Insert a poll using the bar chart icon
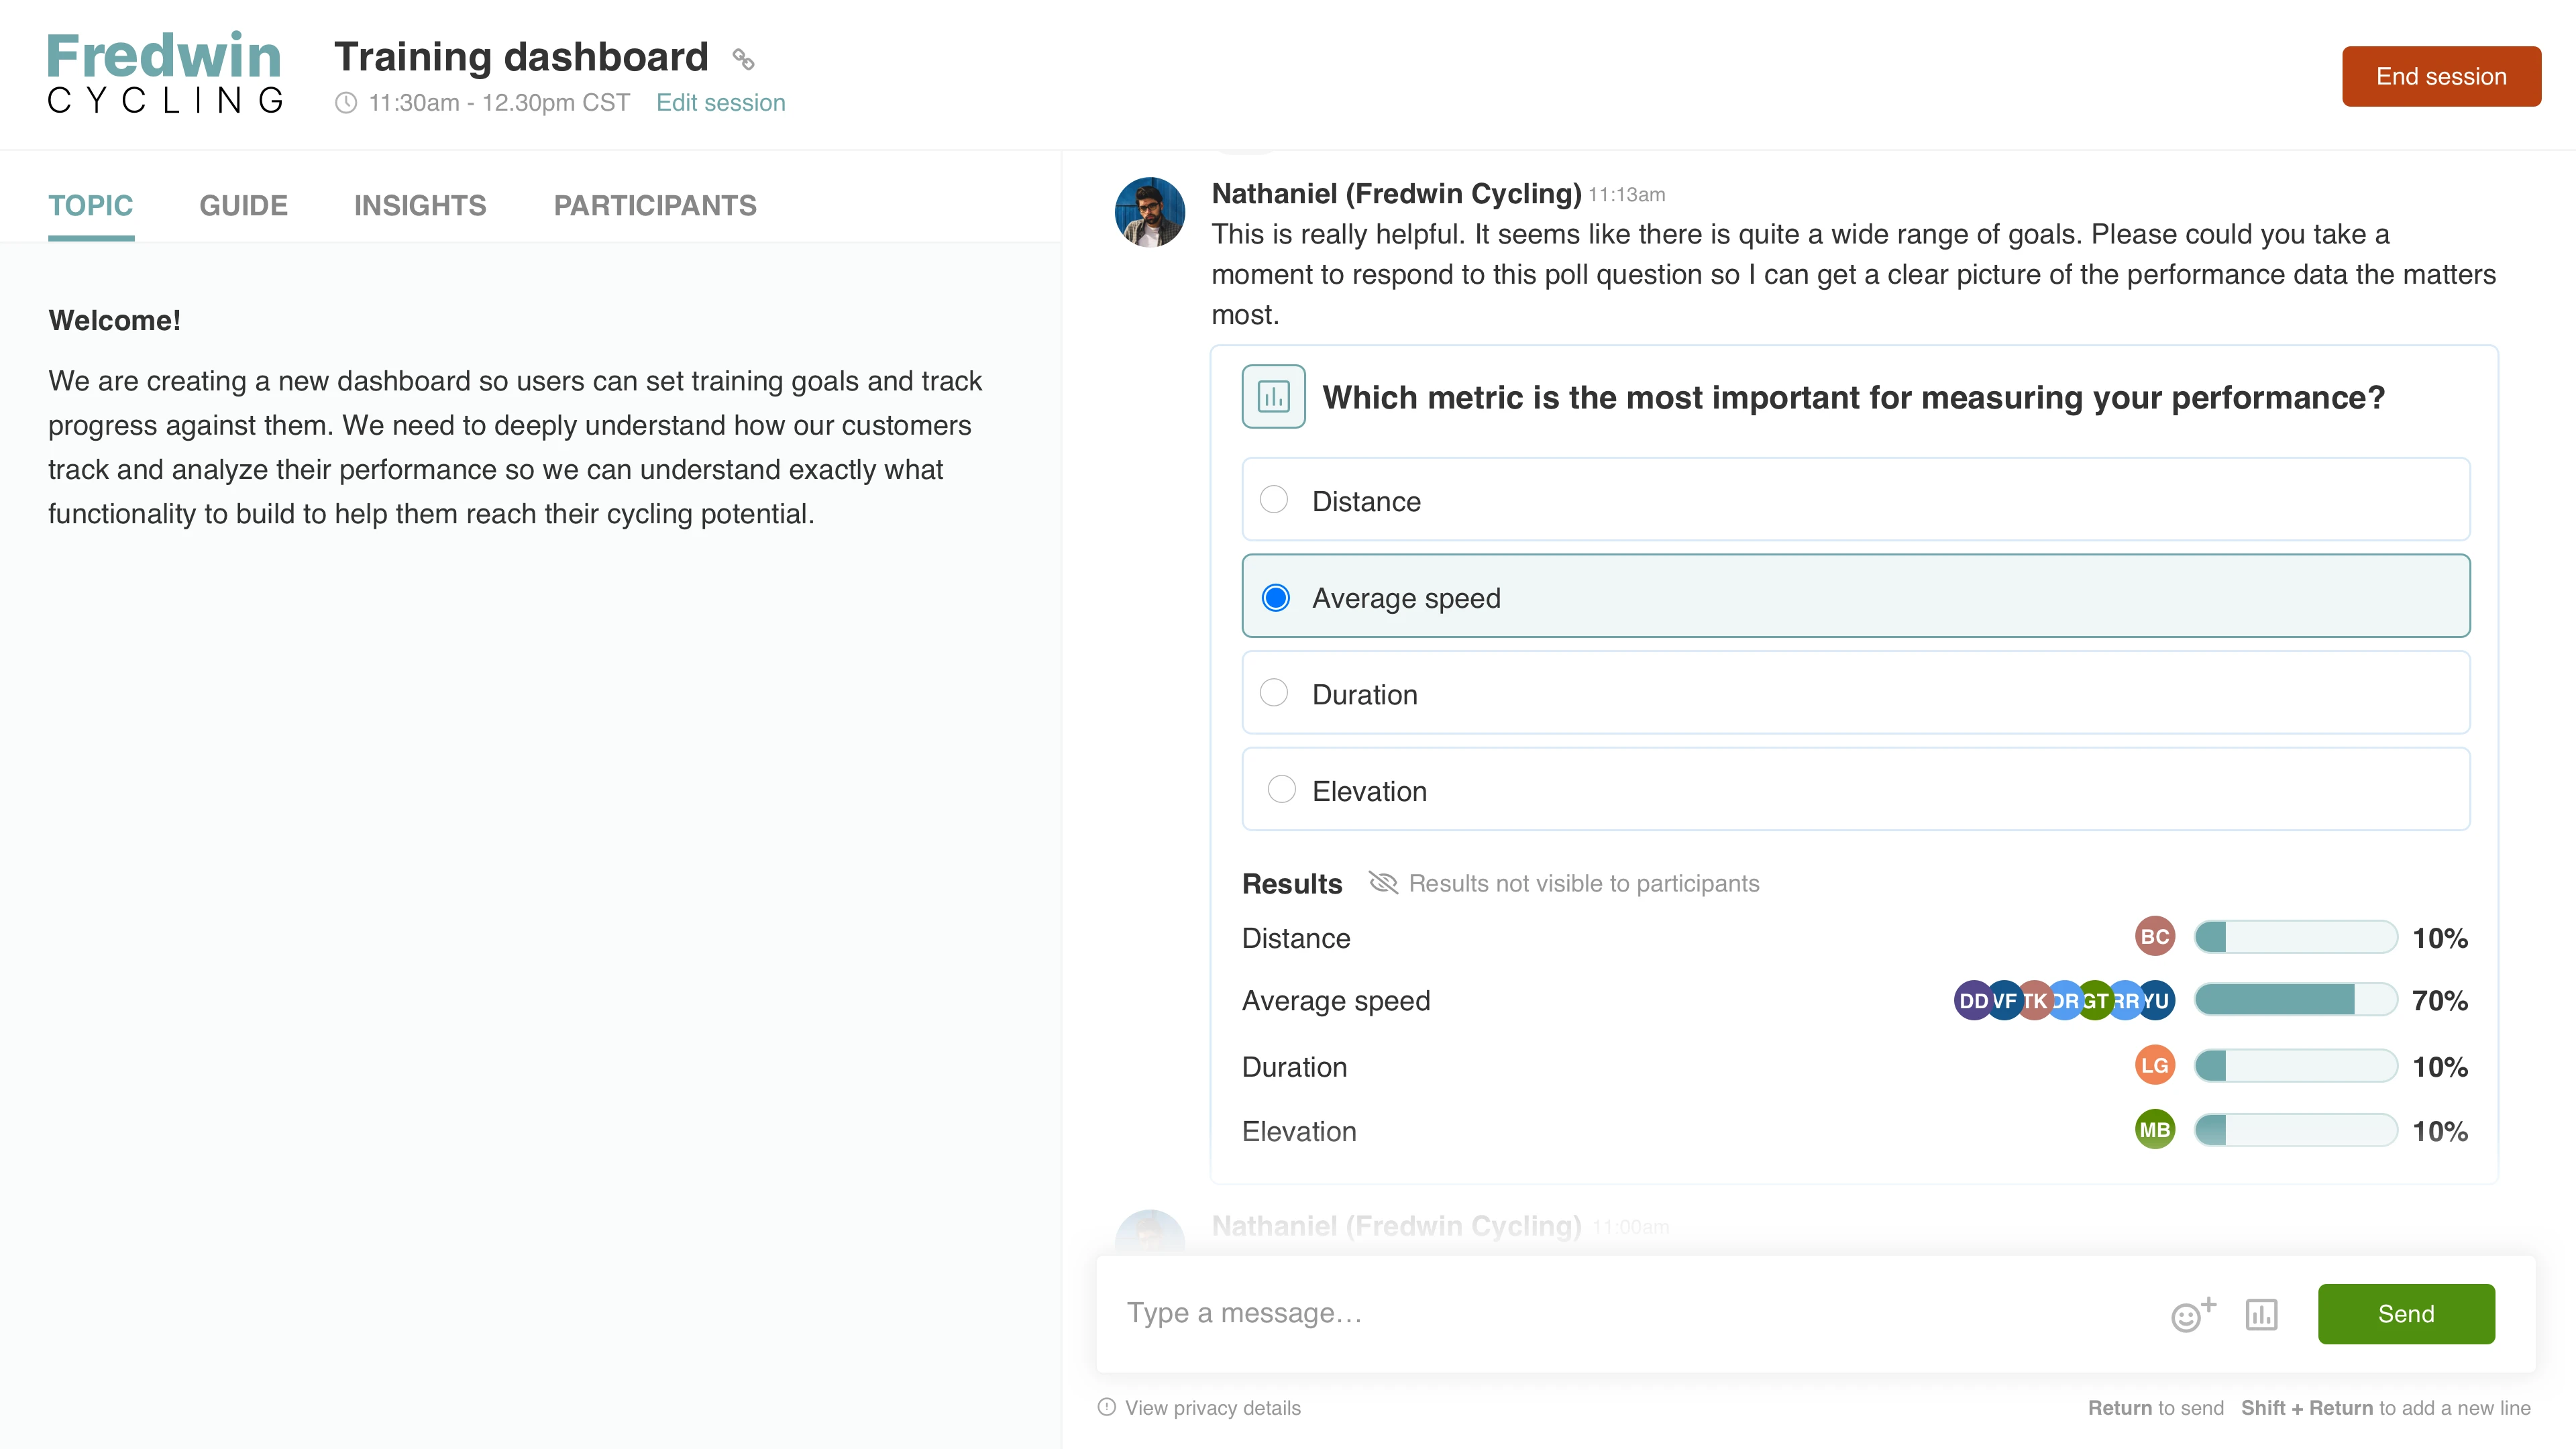 point(2262,1314)
